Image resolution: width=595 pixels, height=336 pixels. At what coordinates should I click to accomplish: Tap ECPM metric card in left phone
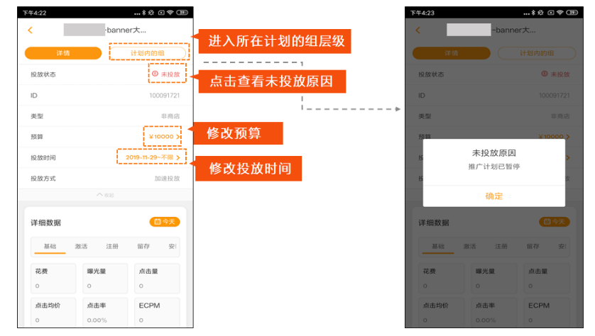tap(157, 313)
